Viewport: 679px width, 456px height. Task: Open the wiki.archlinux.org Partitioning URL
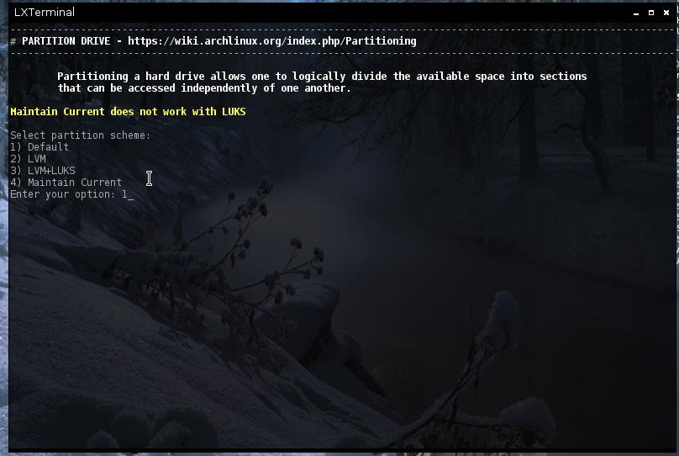[x=272, y=41]
